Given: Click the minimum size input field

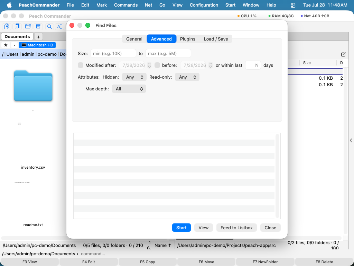Looking at the screenshot, I should 113,54.
